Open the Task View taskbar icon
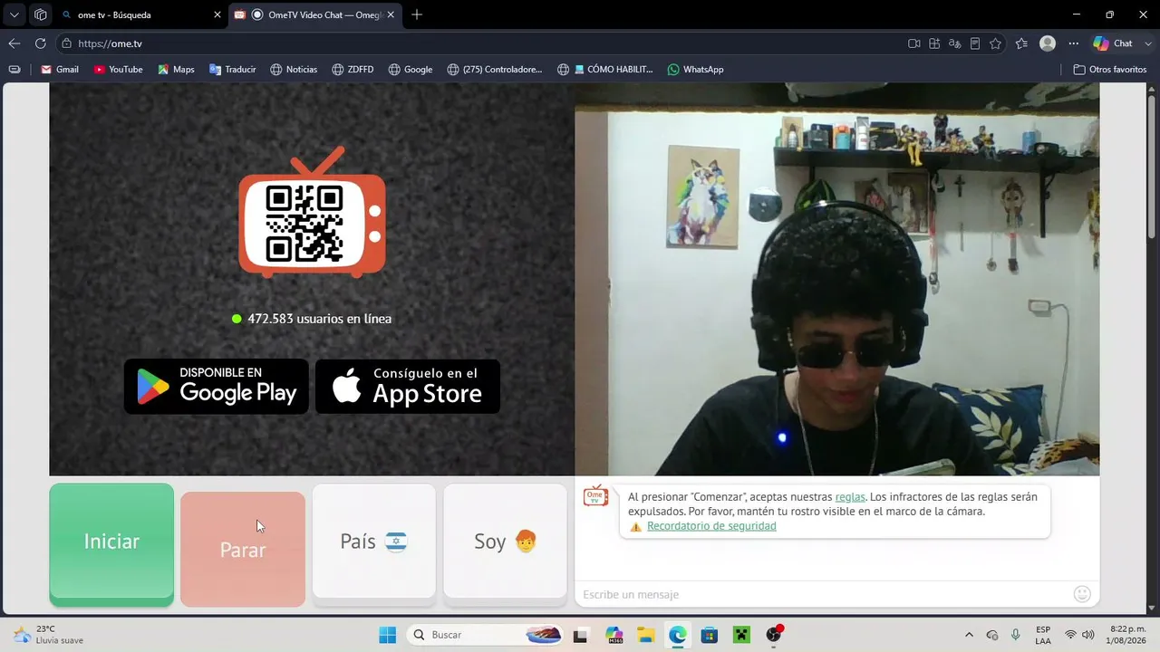The height and width of the screenshot is (652, 1160). tap(581, 635)
